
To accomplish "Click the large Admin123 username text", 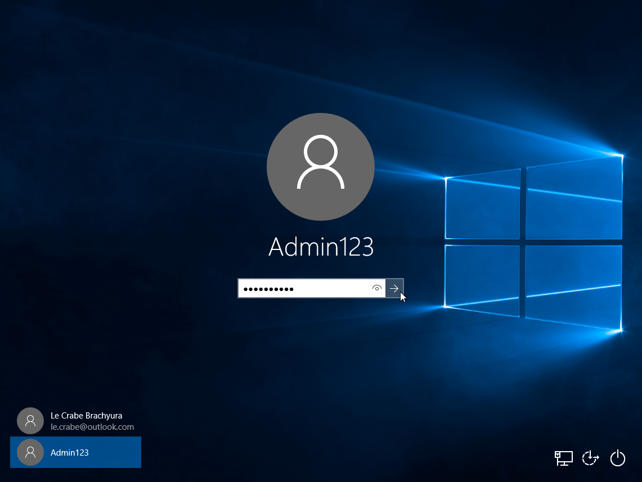I will pos(321,247).
